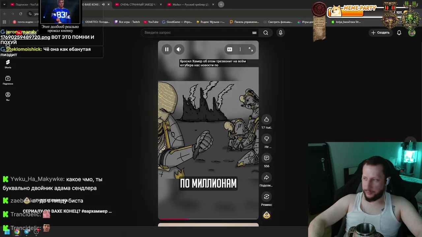Open 'Смотреть фильмы...' bookmark
This screenshot has height=237, width=422.
tap(278, 22)
